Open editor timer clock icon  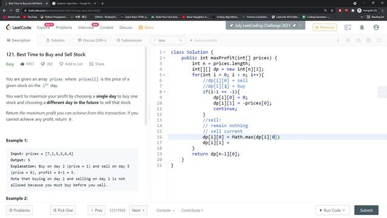click(x=368, y=41)
